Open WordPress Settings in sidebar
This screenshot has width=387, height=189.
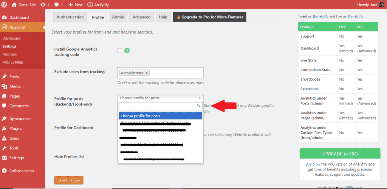[17, 158]
